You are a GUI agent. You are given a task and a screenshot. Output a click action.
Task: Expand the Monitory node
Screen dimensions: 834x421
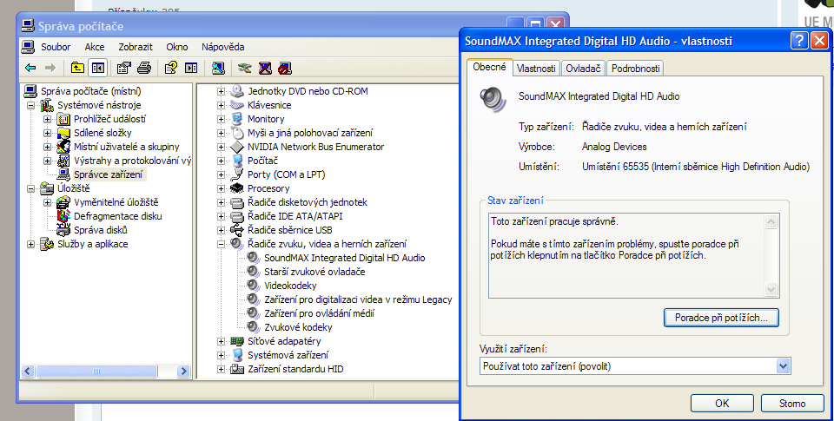click(221, 119)
